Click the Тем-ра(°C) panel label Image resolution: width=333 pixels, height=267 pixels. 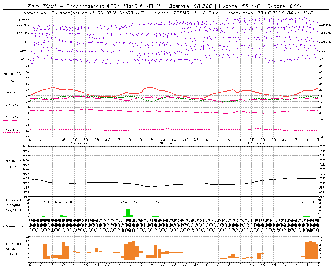[x=12, y=74]
